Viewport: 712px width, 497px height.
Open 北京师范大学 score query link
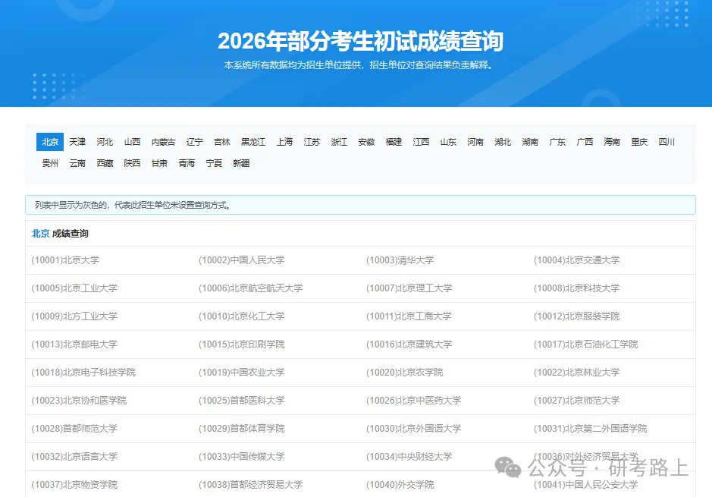coord(574,400)
